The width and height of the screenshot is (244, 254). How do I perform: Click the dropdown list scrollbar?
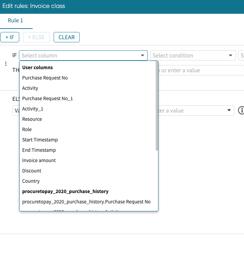tap(157, 106)
